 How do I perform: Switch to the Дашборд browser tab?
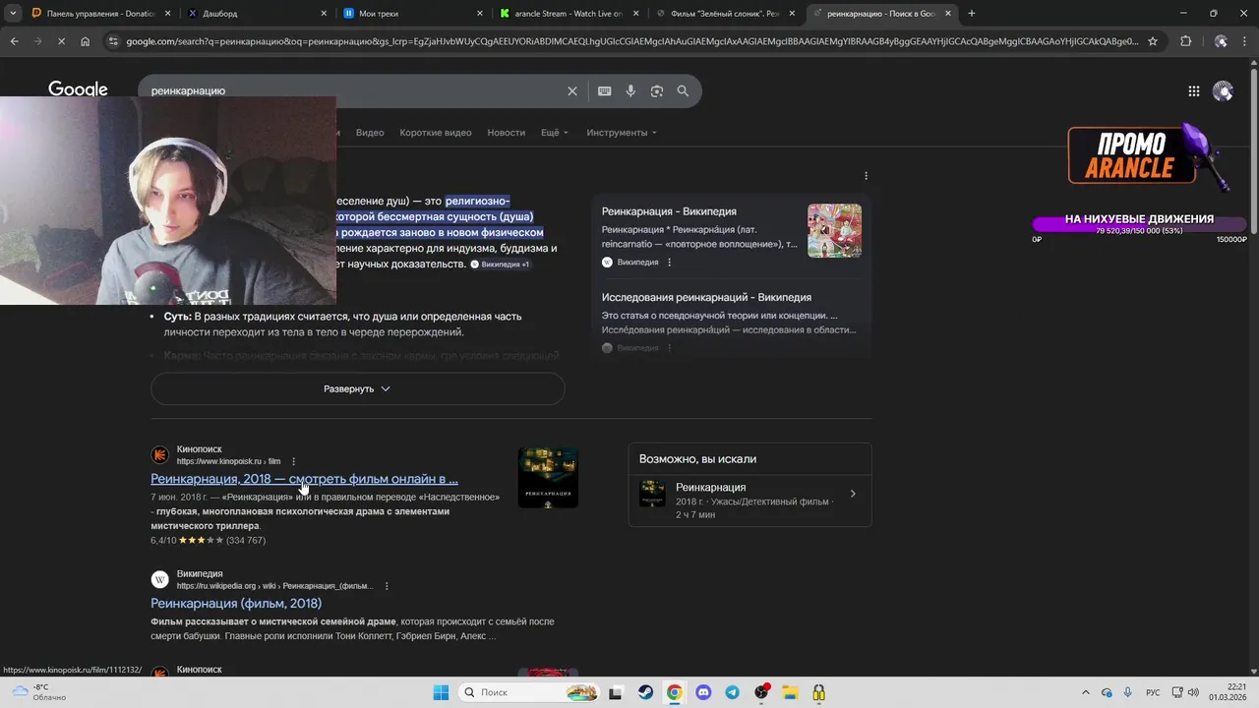pyautogui.click(x=256, y=13)
